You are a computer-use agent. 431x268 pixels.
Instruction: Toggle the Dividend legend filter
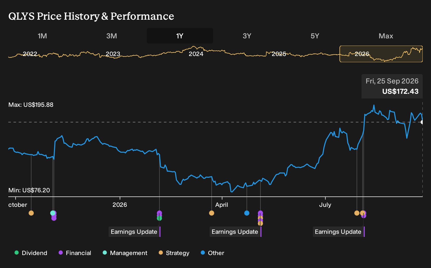(31, 253)
